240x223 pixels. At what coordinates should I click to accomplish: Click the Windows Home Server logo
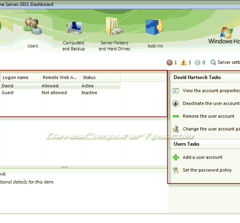(x=224, y=36)
